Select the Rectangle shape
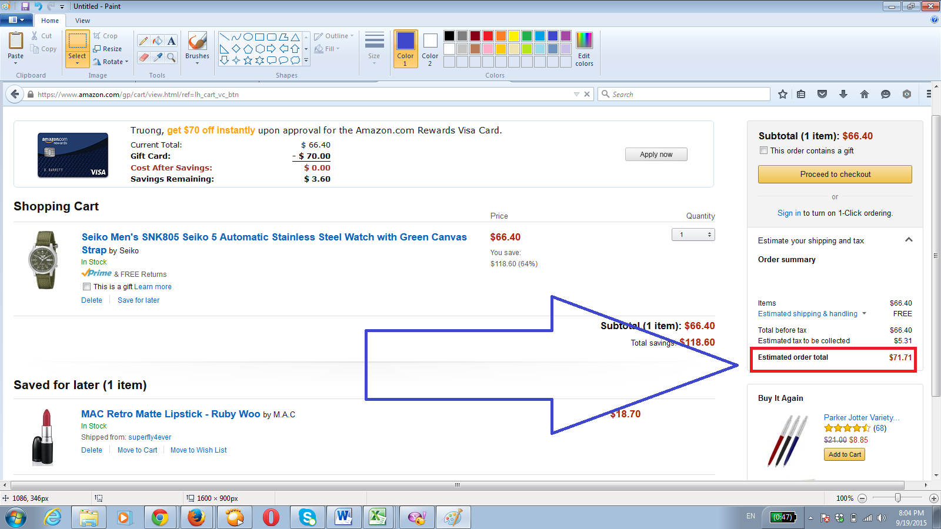The height and width of the screenshot is (529, 941). pos(260,36)
